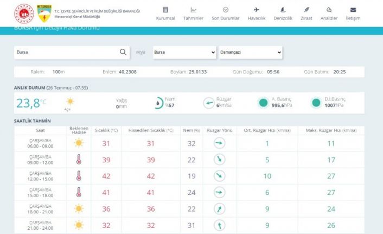Viewport: 383px width, 234px height.
Task: Open the Analizler icon
Action: 329,10
